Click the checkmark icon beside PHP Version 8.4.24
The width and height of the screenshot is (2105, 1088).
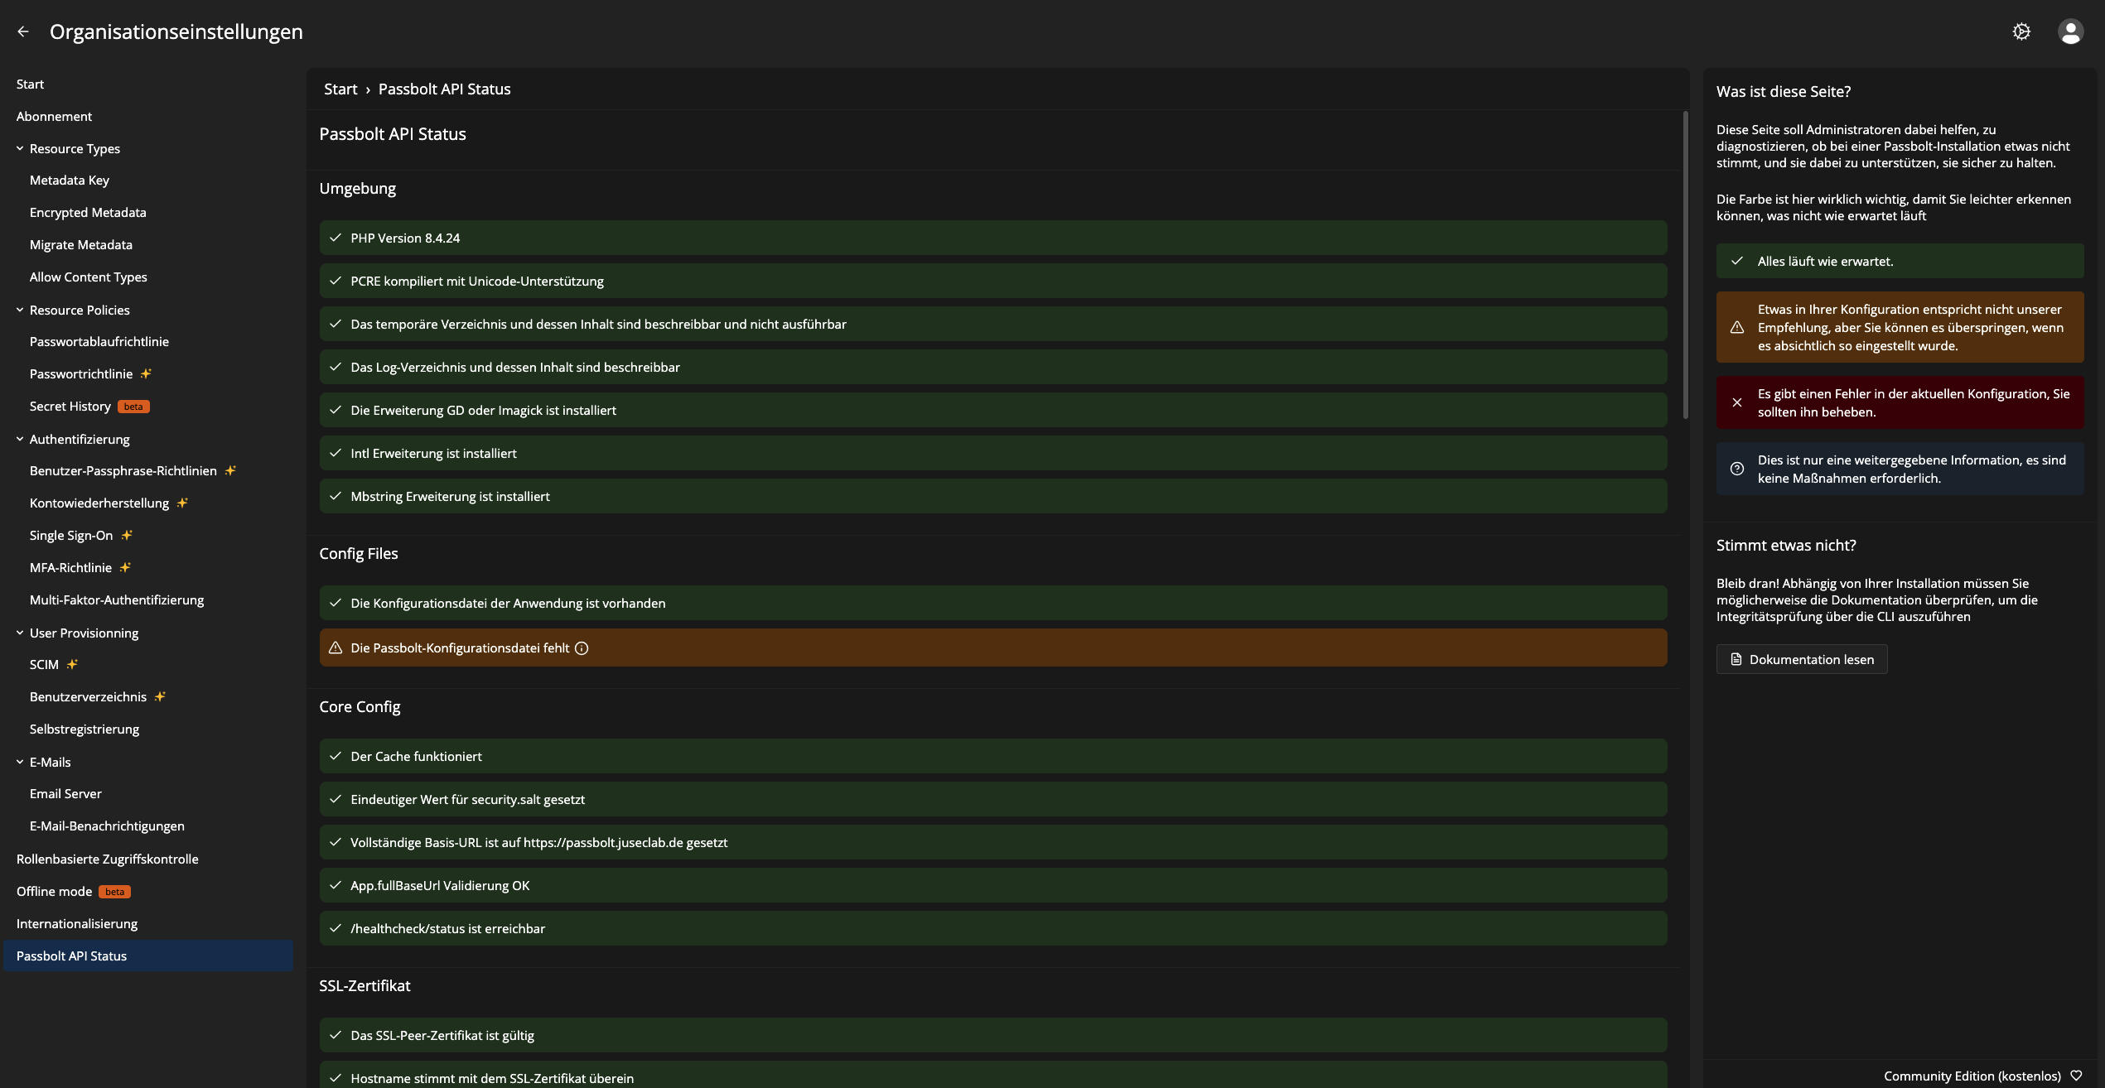click(336, 238)
